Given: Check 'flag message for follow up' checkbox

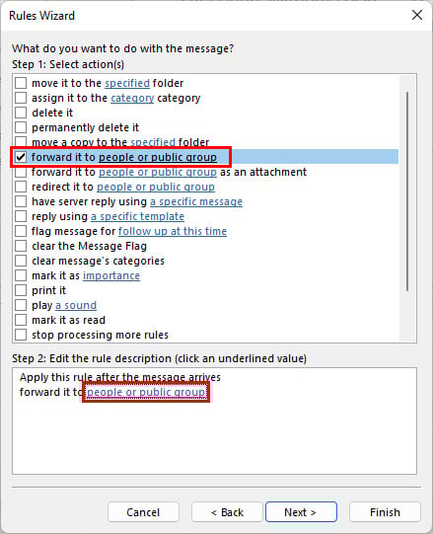Looking at the screenshot, I should tap(21, 231).
